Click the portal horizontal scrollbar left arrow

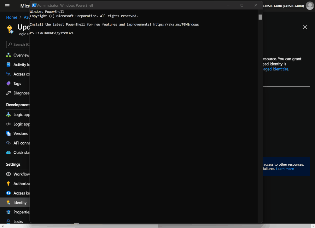click(3, 226)
